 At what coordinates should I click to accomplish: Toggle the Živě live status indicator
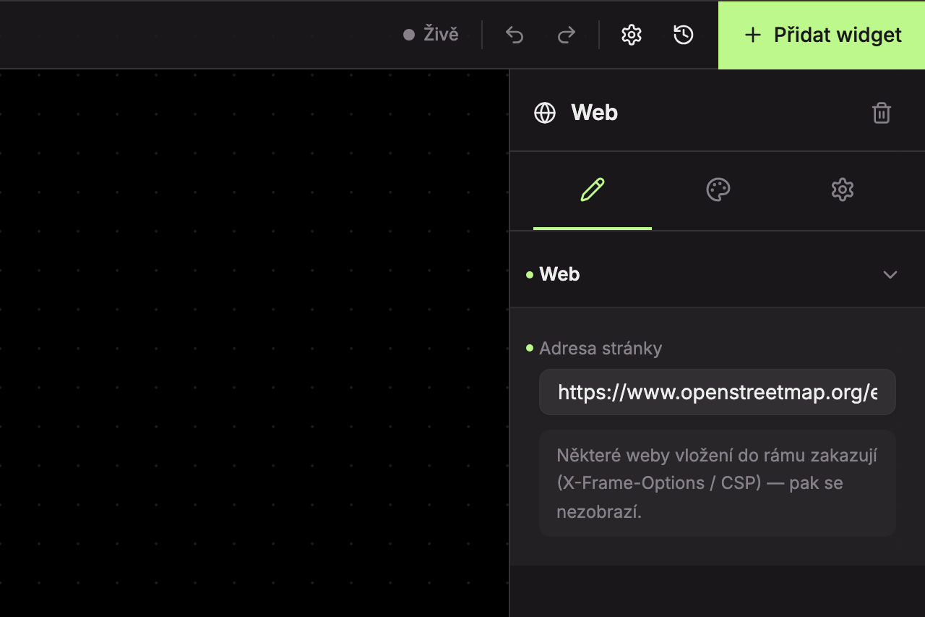431,35
